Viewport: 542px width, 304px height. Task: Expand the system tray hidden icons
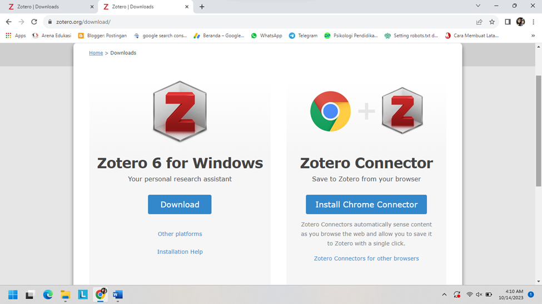tap(444, 295)
